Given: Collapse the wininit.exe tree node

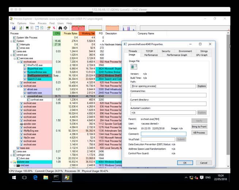Looking at the screenshot, I should (x=11, y=55).
